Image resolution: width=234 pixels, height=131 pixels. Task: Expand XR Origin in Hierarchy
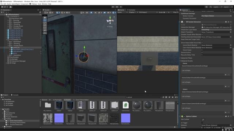(x=7, y=63)
